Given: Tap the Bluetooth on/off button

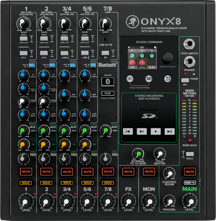Looking at the screenshot, I should [x=107, y=82].
